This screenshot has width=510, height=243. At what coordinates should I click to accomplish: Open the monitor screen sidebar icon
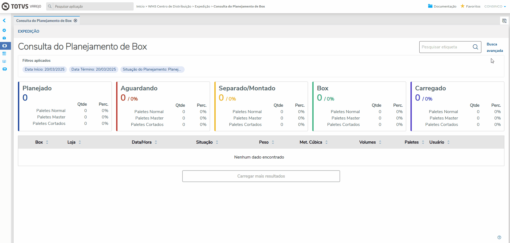tap(4, 61)
